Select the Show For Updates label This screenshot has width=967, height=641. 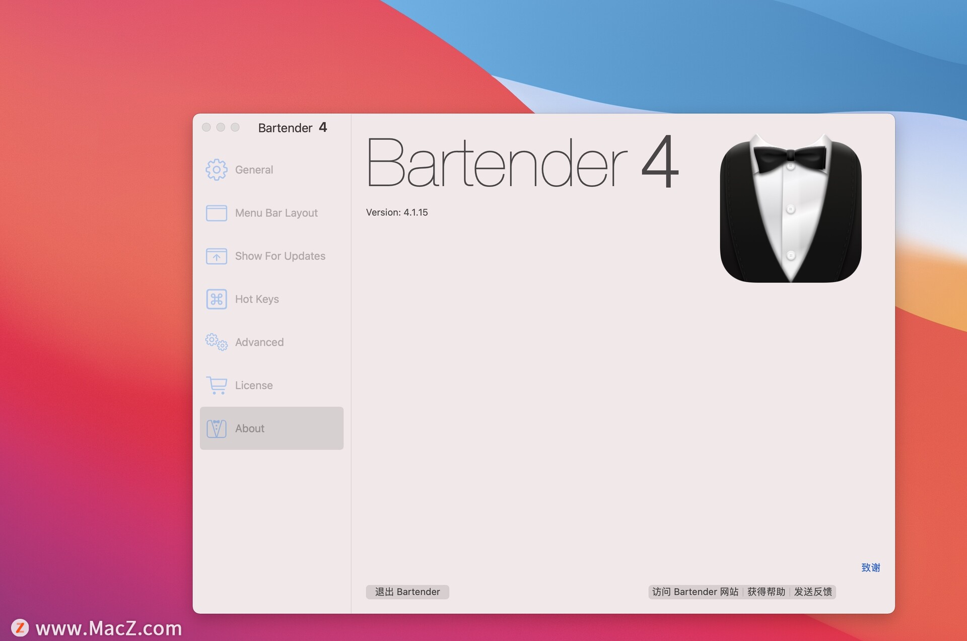click(280, 256)
